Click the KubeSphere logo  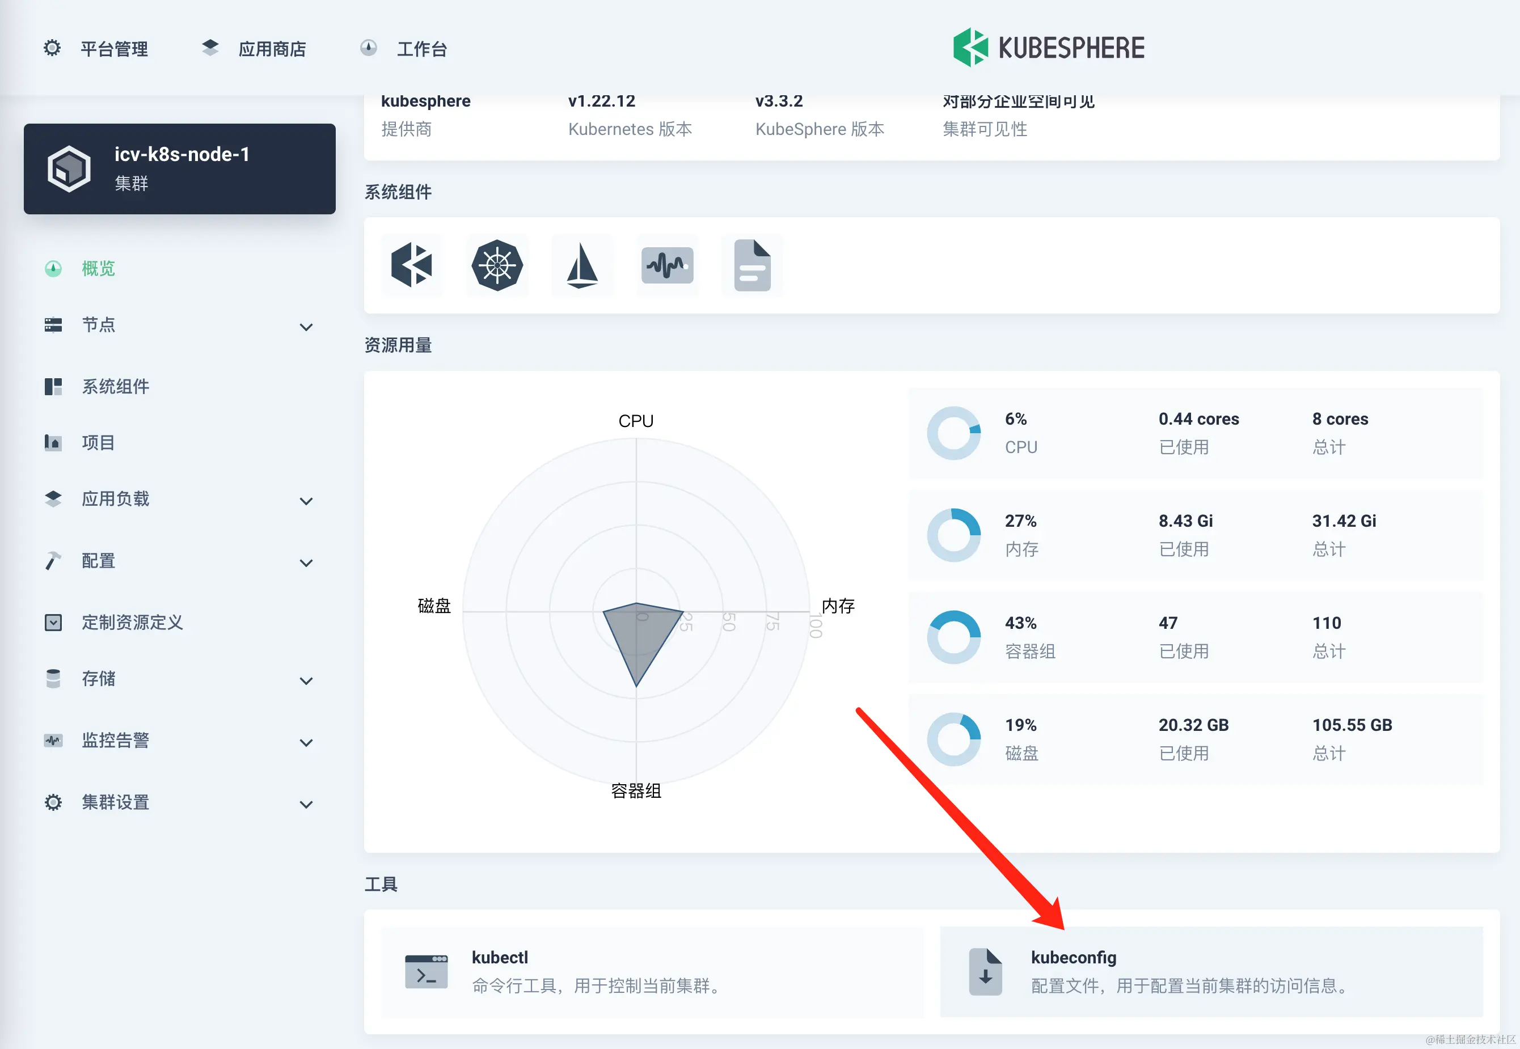[1049, 47]
